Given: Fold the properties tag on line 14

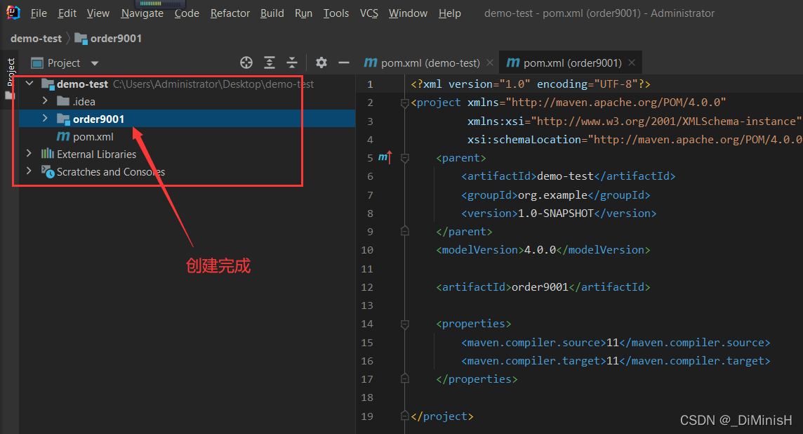Looking at the screenshot, I should pos(404,324).
